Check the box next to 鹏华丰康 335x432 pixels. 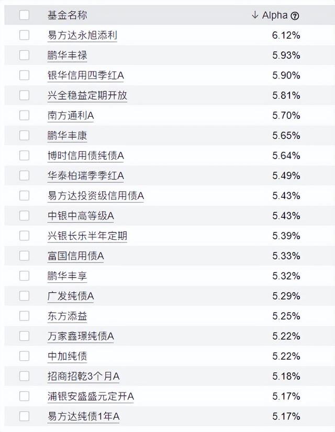[25, 136]
